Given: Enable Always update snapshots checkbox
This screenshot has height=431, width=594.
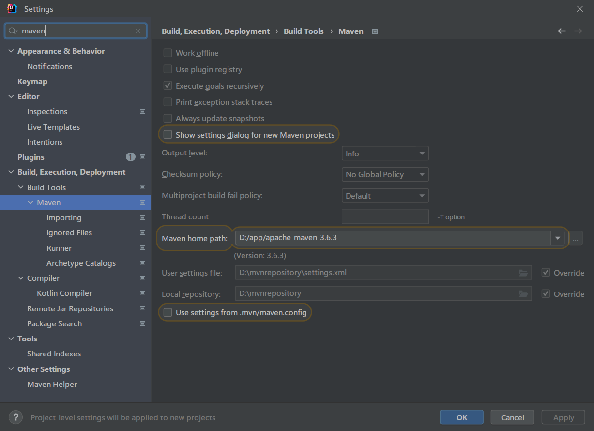Looking at the screenshot, I should tap(168, 118).
